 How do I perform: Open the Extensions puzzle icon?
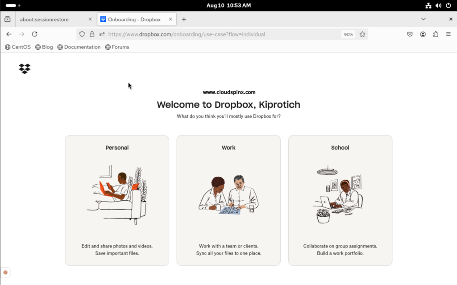pyautogui.click(x=436, y=34)
